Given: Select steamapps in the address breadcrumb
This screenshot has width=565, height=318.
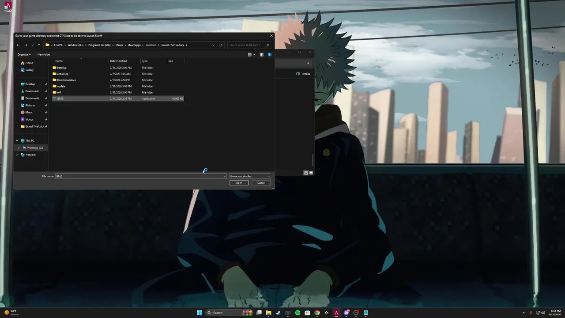Looking at the screenshot, I should [134, 45].
